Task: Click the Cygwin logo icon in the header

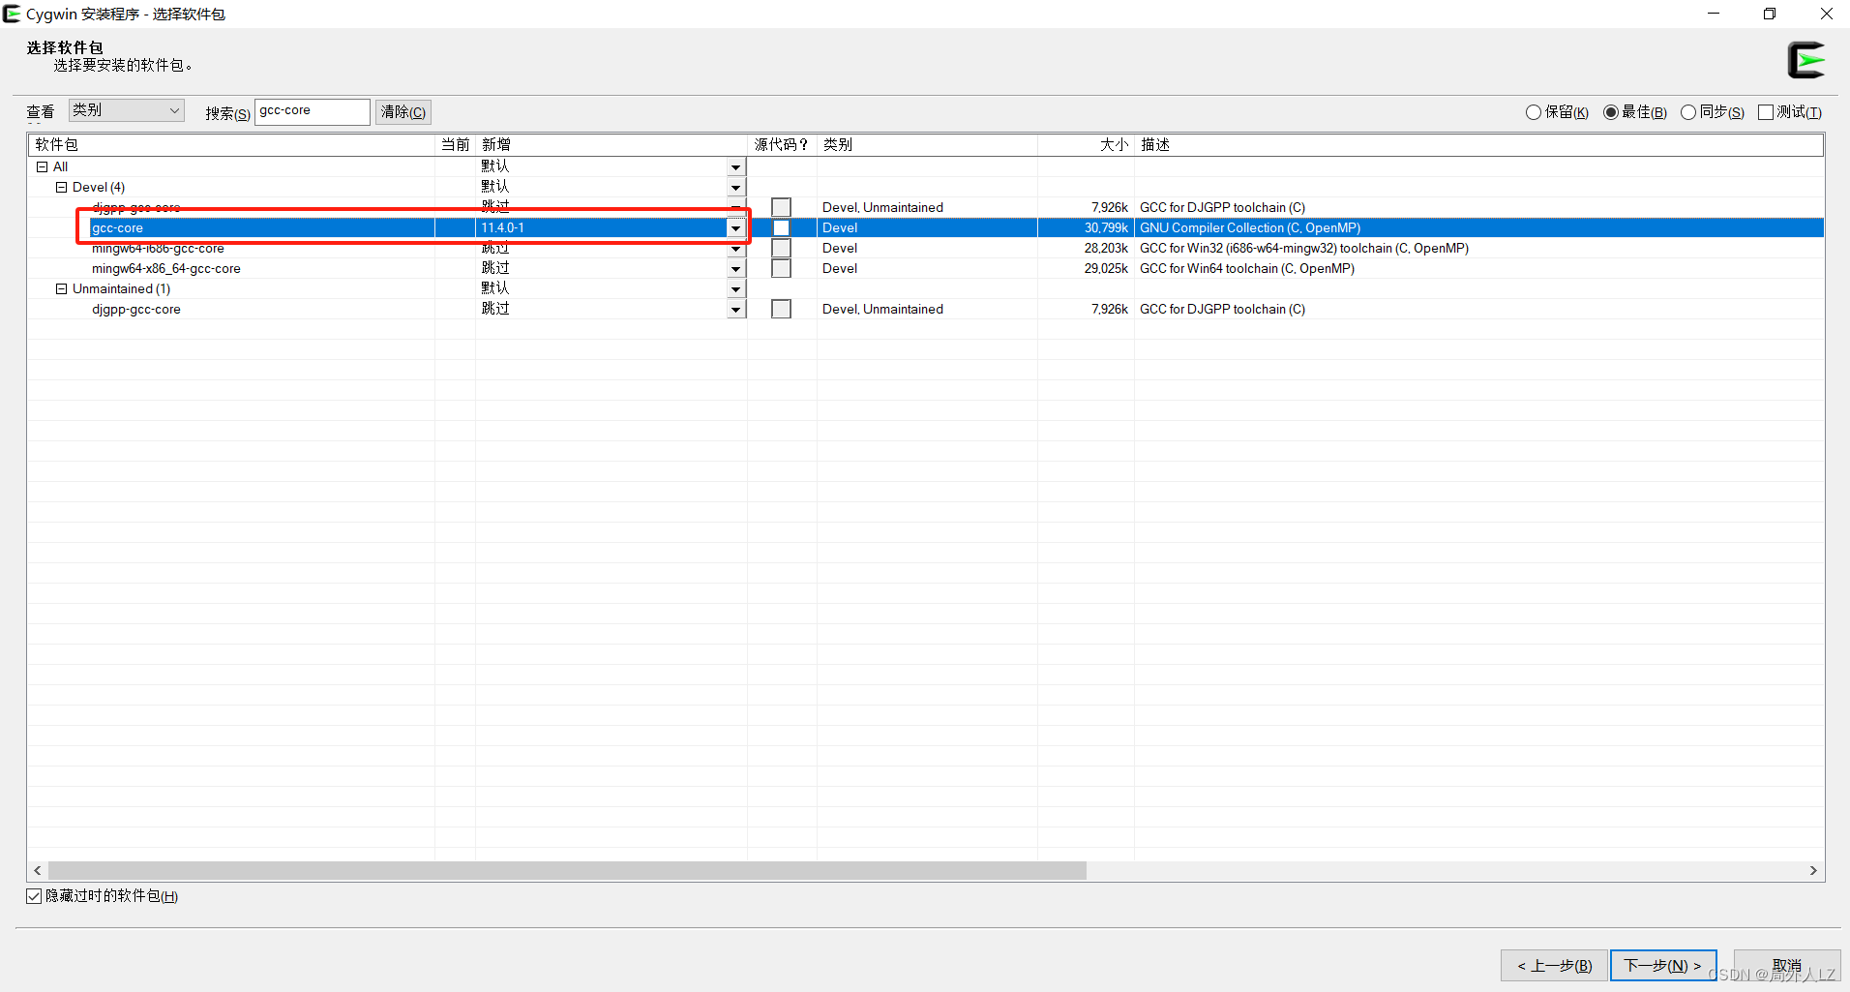Action: (1805, 60)
